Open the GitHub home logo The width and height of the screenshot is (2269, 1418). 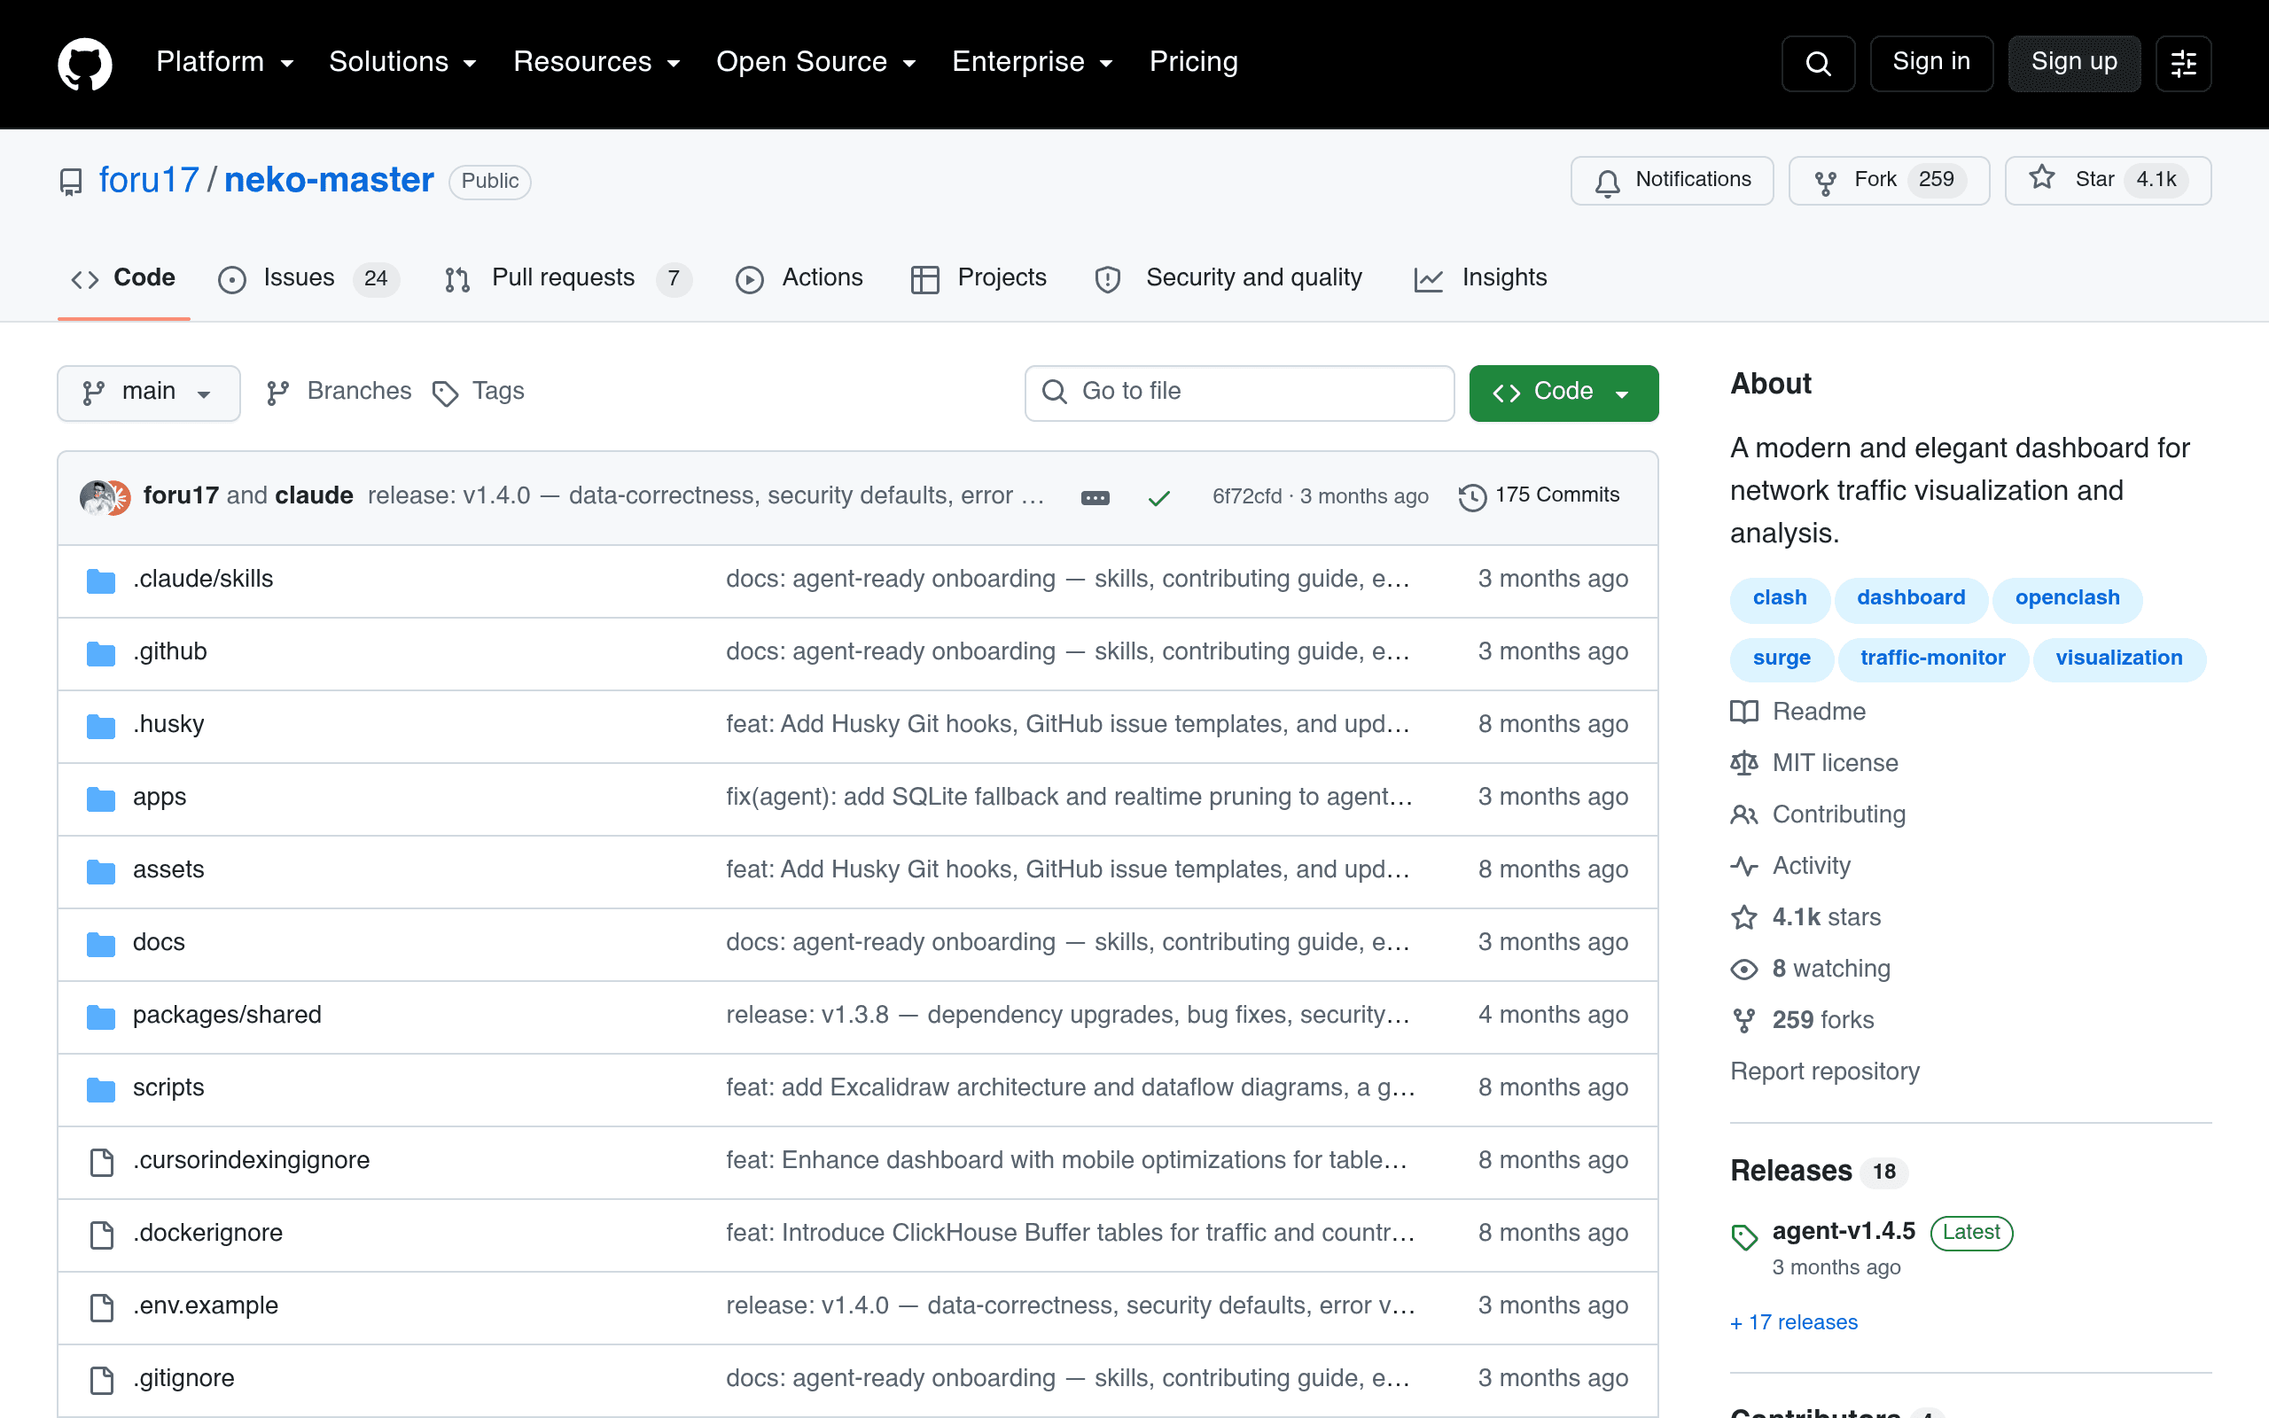[84, 64]
